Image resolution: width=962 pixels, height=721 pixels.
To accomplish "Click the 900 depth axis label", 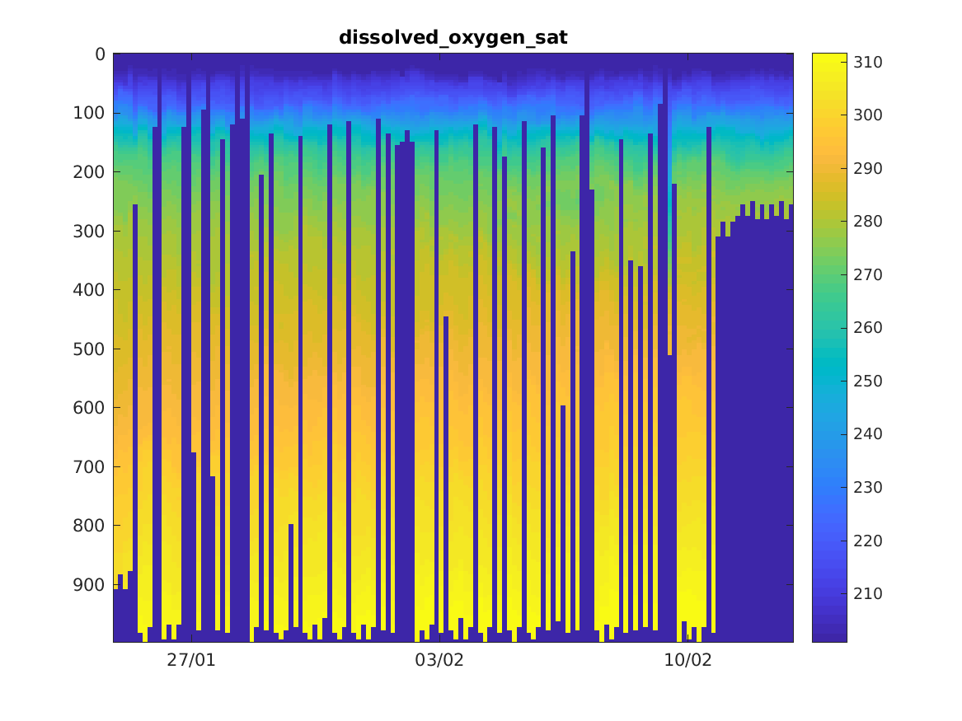I will (x=89, y=584).
